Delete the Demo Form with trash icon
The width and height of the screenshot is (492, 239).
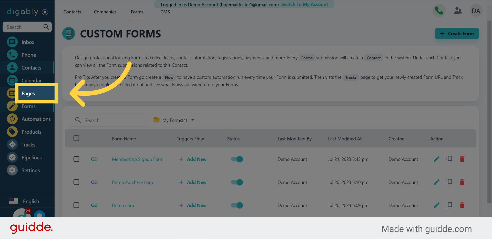tap(462, 205)
